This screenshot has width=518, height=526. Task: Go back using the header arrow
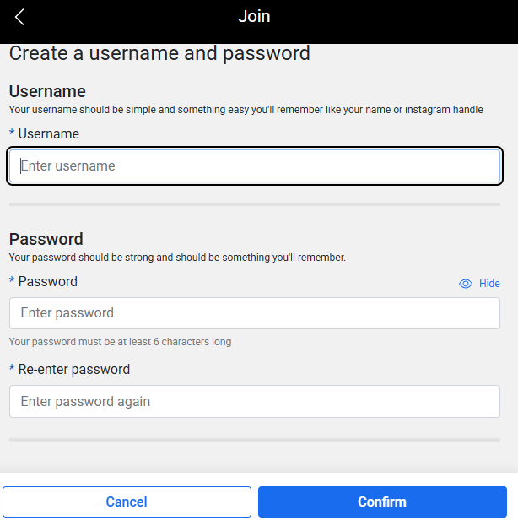tap(19, 17)
